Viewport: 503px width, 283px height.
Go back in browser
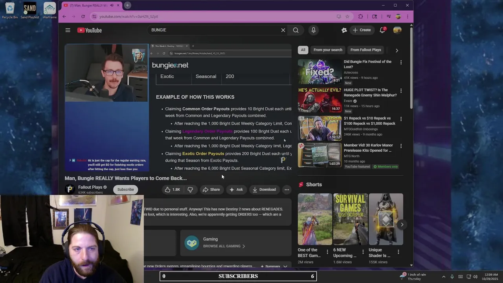tap(64, 17)
